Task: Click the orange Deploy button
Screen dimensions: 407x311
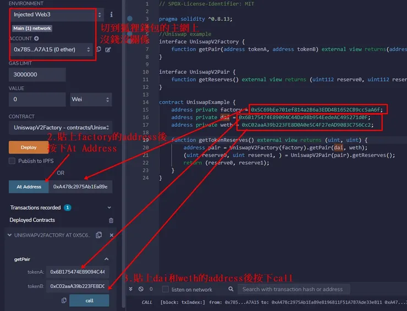Action: (29, 147)
